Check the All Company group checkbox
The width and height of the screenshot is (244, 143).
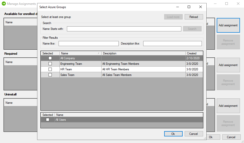point(50,58)
